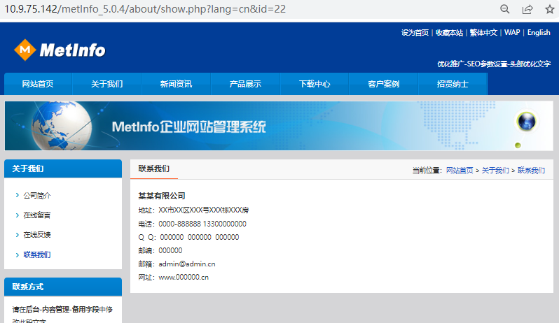The height and width of the screenshot is (323, 559).
Task: Click breadcrumb 联系我们 link
Action: (x=531, y=171)
